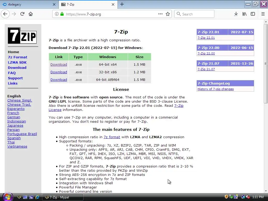Open LZMA SDK in the sidebar menu
The image size is (268, 201).
coord(17,63)
